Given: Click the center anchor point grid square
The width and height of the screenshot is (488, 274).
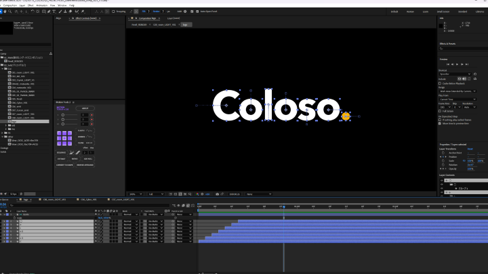Looking at the screenshot, I should tap(64, 137).
